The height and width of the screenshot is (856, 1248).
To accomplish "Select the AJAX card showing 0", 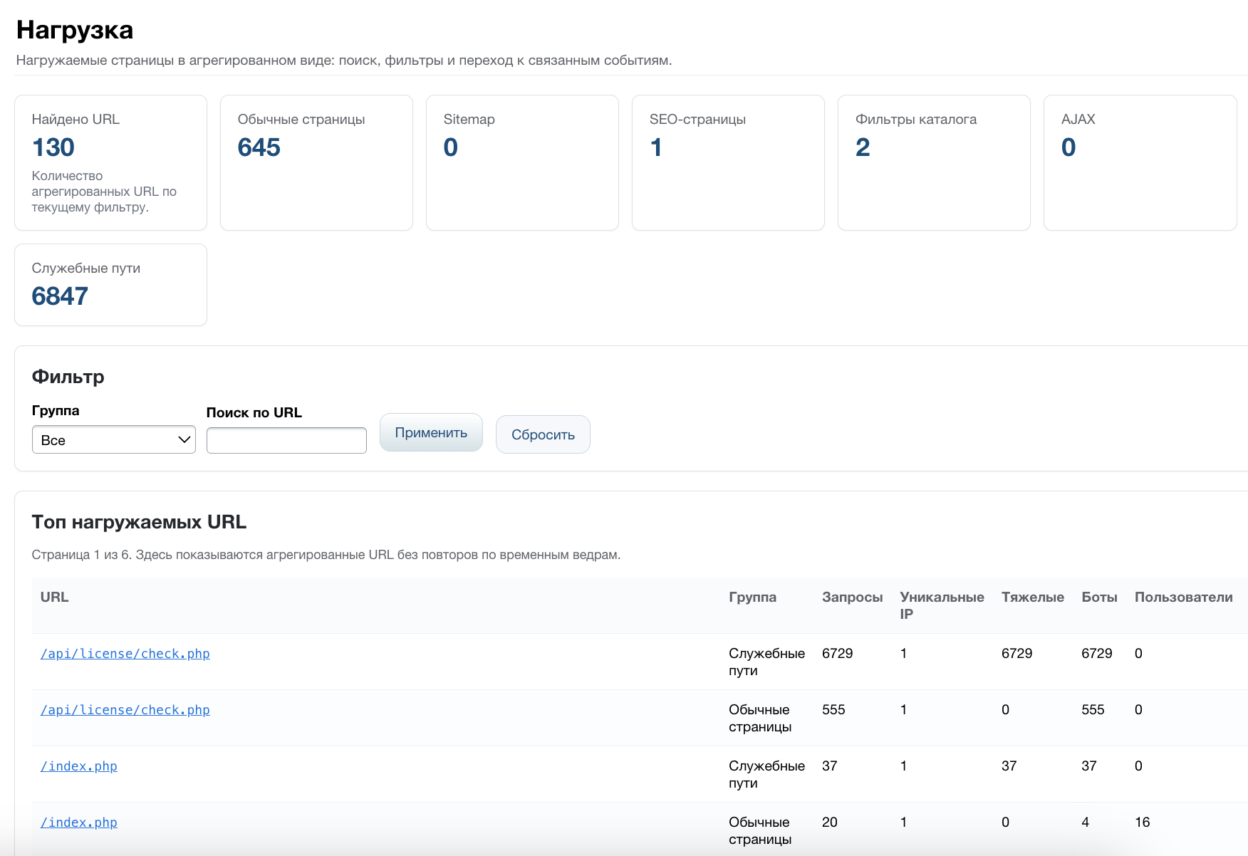I will pos(1140,162).
